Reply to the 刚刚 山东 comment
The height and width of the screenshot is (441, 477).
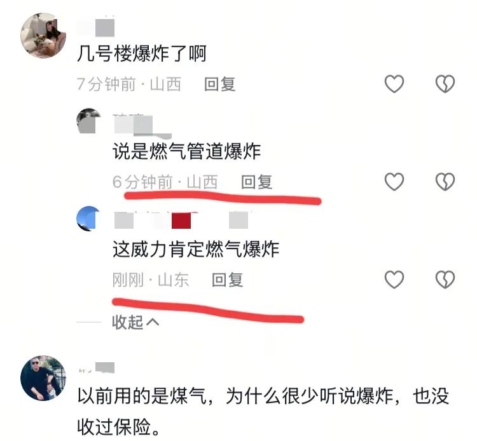pos(227,280)
